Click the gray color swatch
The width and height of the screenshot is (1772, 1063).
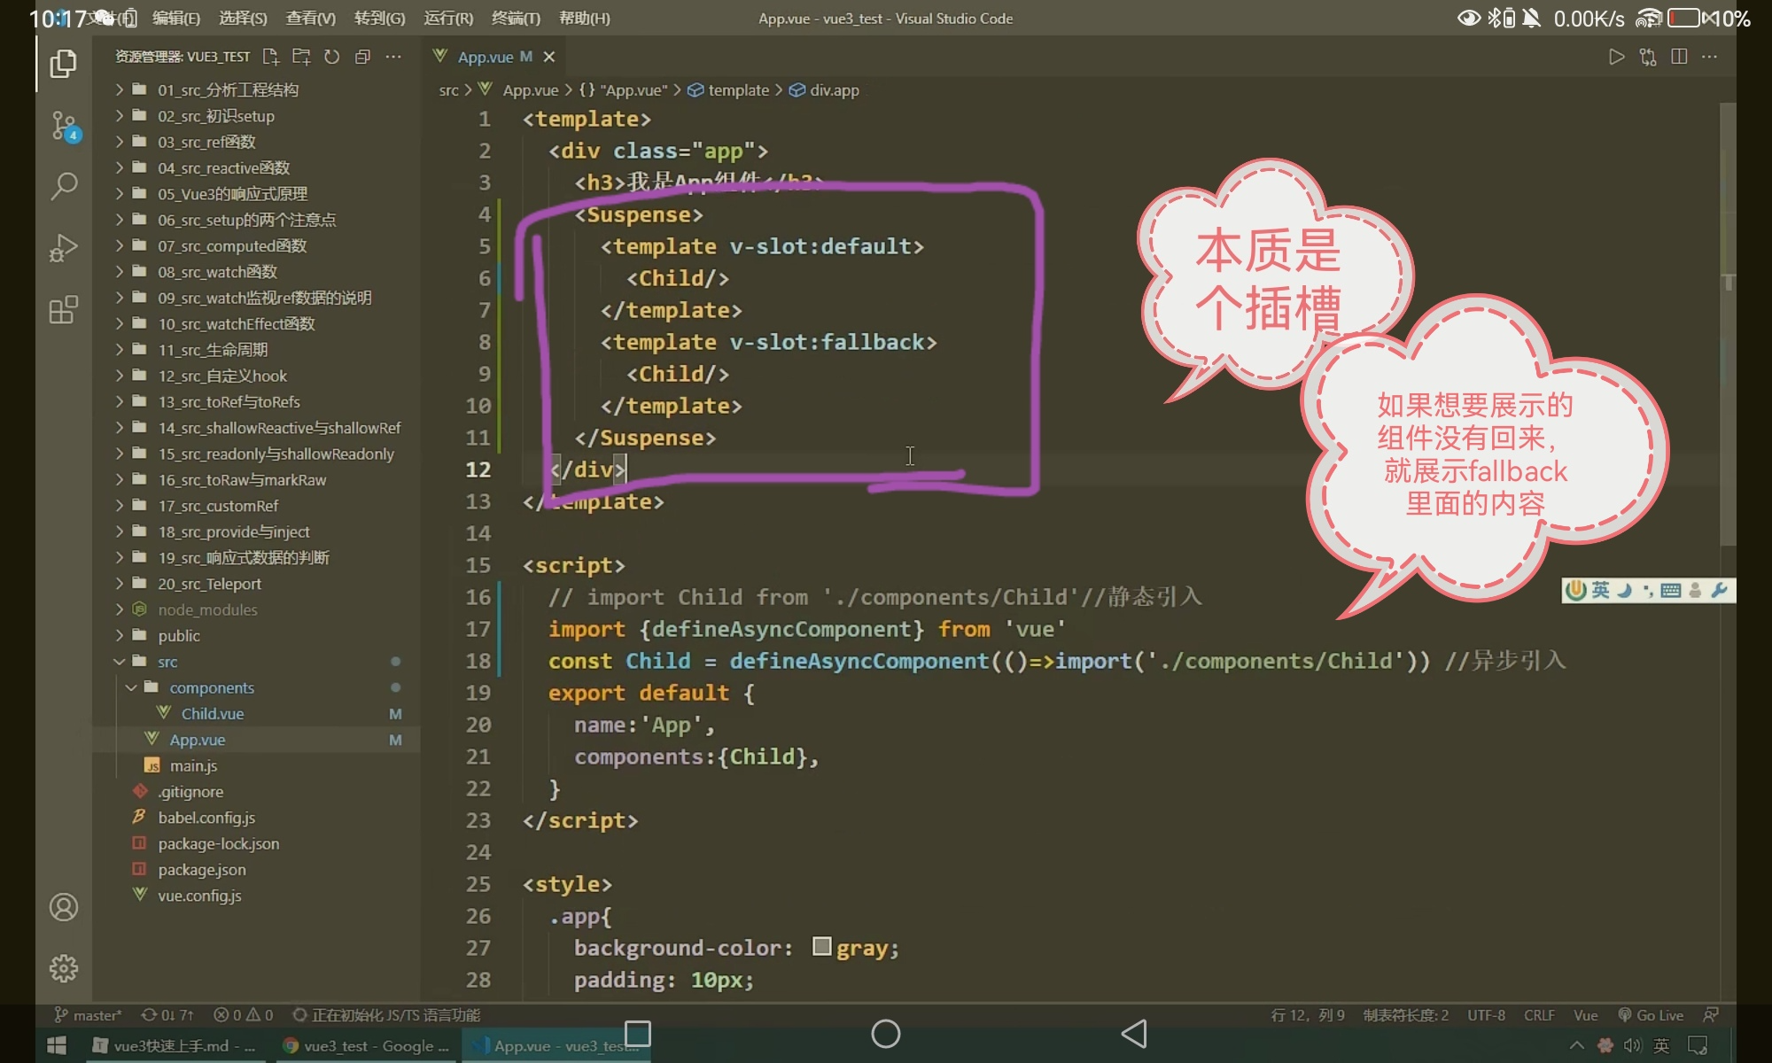click(821, 947)
